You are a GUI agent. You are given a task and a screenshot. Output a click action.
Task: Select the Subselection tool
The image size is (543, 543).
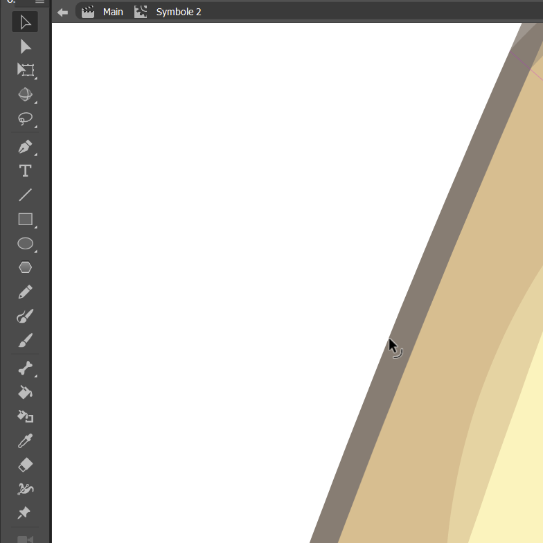coord(25,46)
